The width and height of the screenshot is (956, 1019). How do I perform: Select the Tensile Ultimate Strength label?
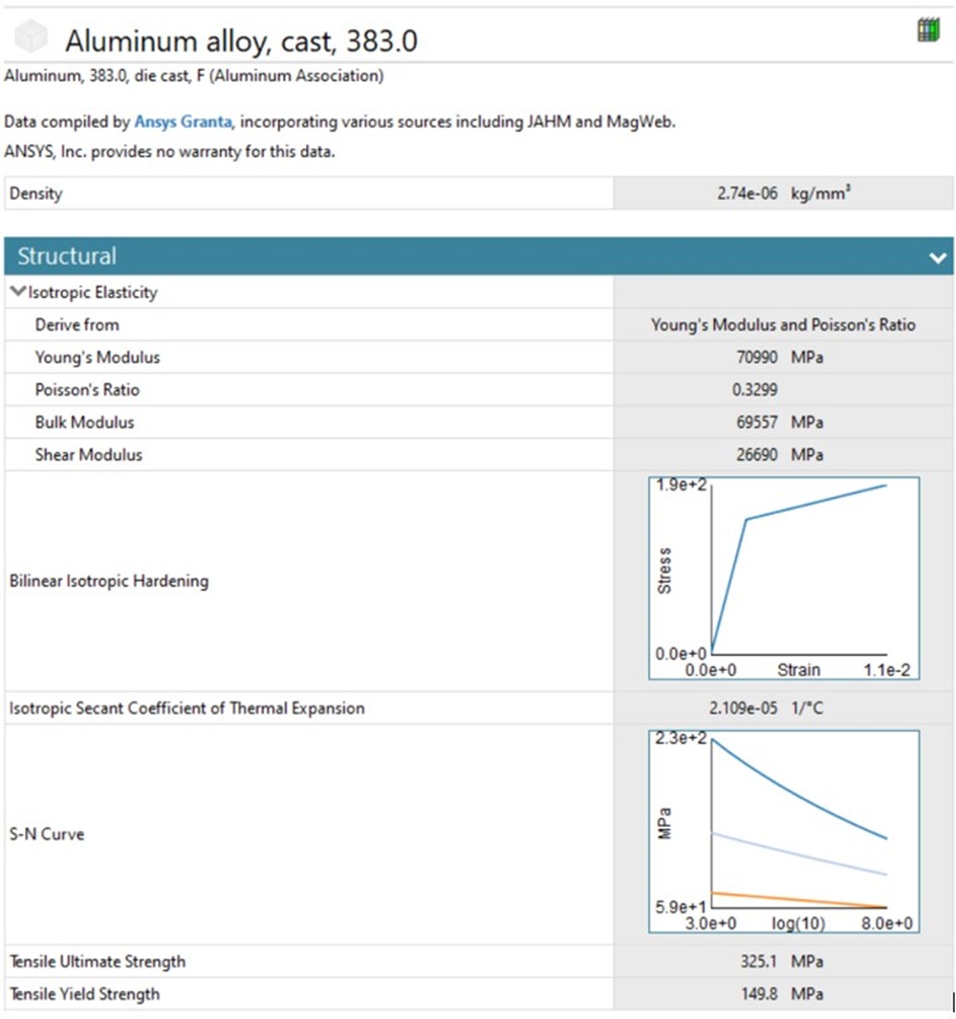tap(98, 962)
